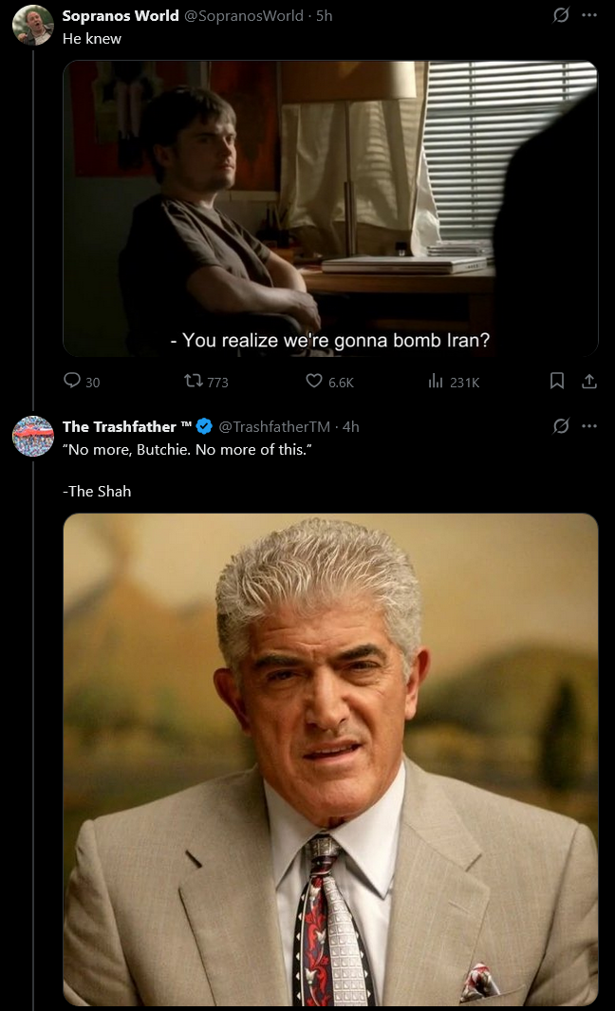This screenshot has width=615, height=1011.
Task: Click Grok icon on Sopranos World tweet
Action: coord(561,15)
